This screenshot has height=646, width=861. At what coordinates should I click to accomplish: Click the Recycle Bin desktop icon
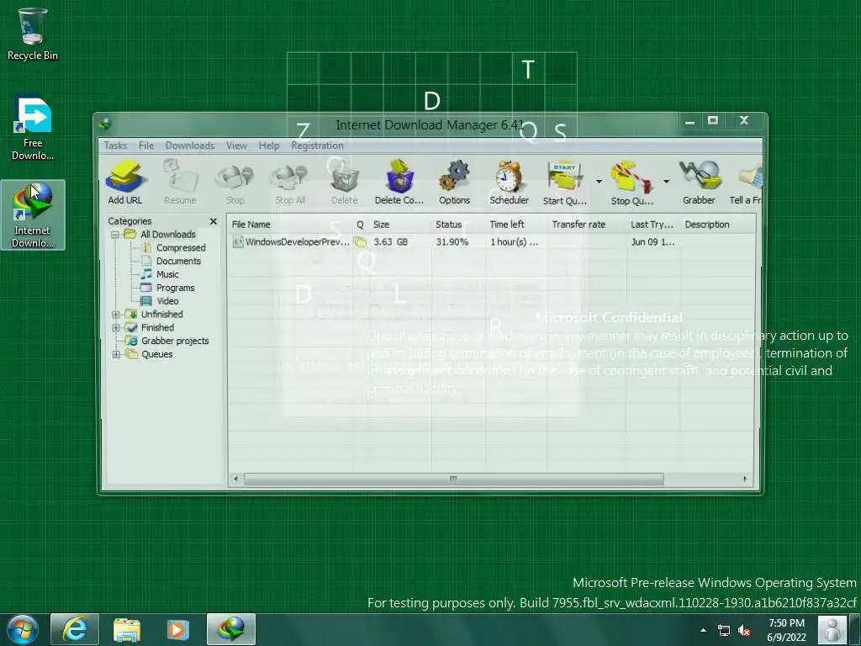[x=33, y=34]
